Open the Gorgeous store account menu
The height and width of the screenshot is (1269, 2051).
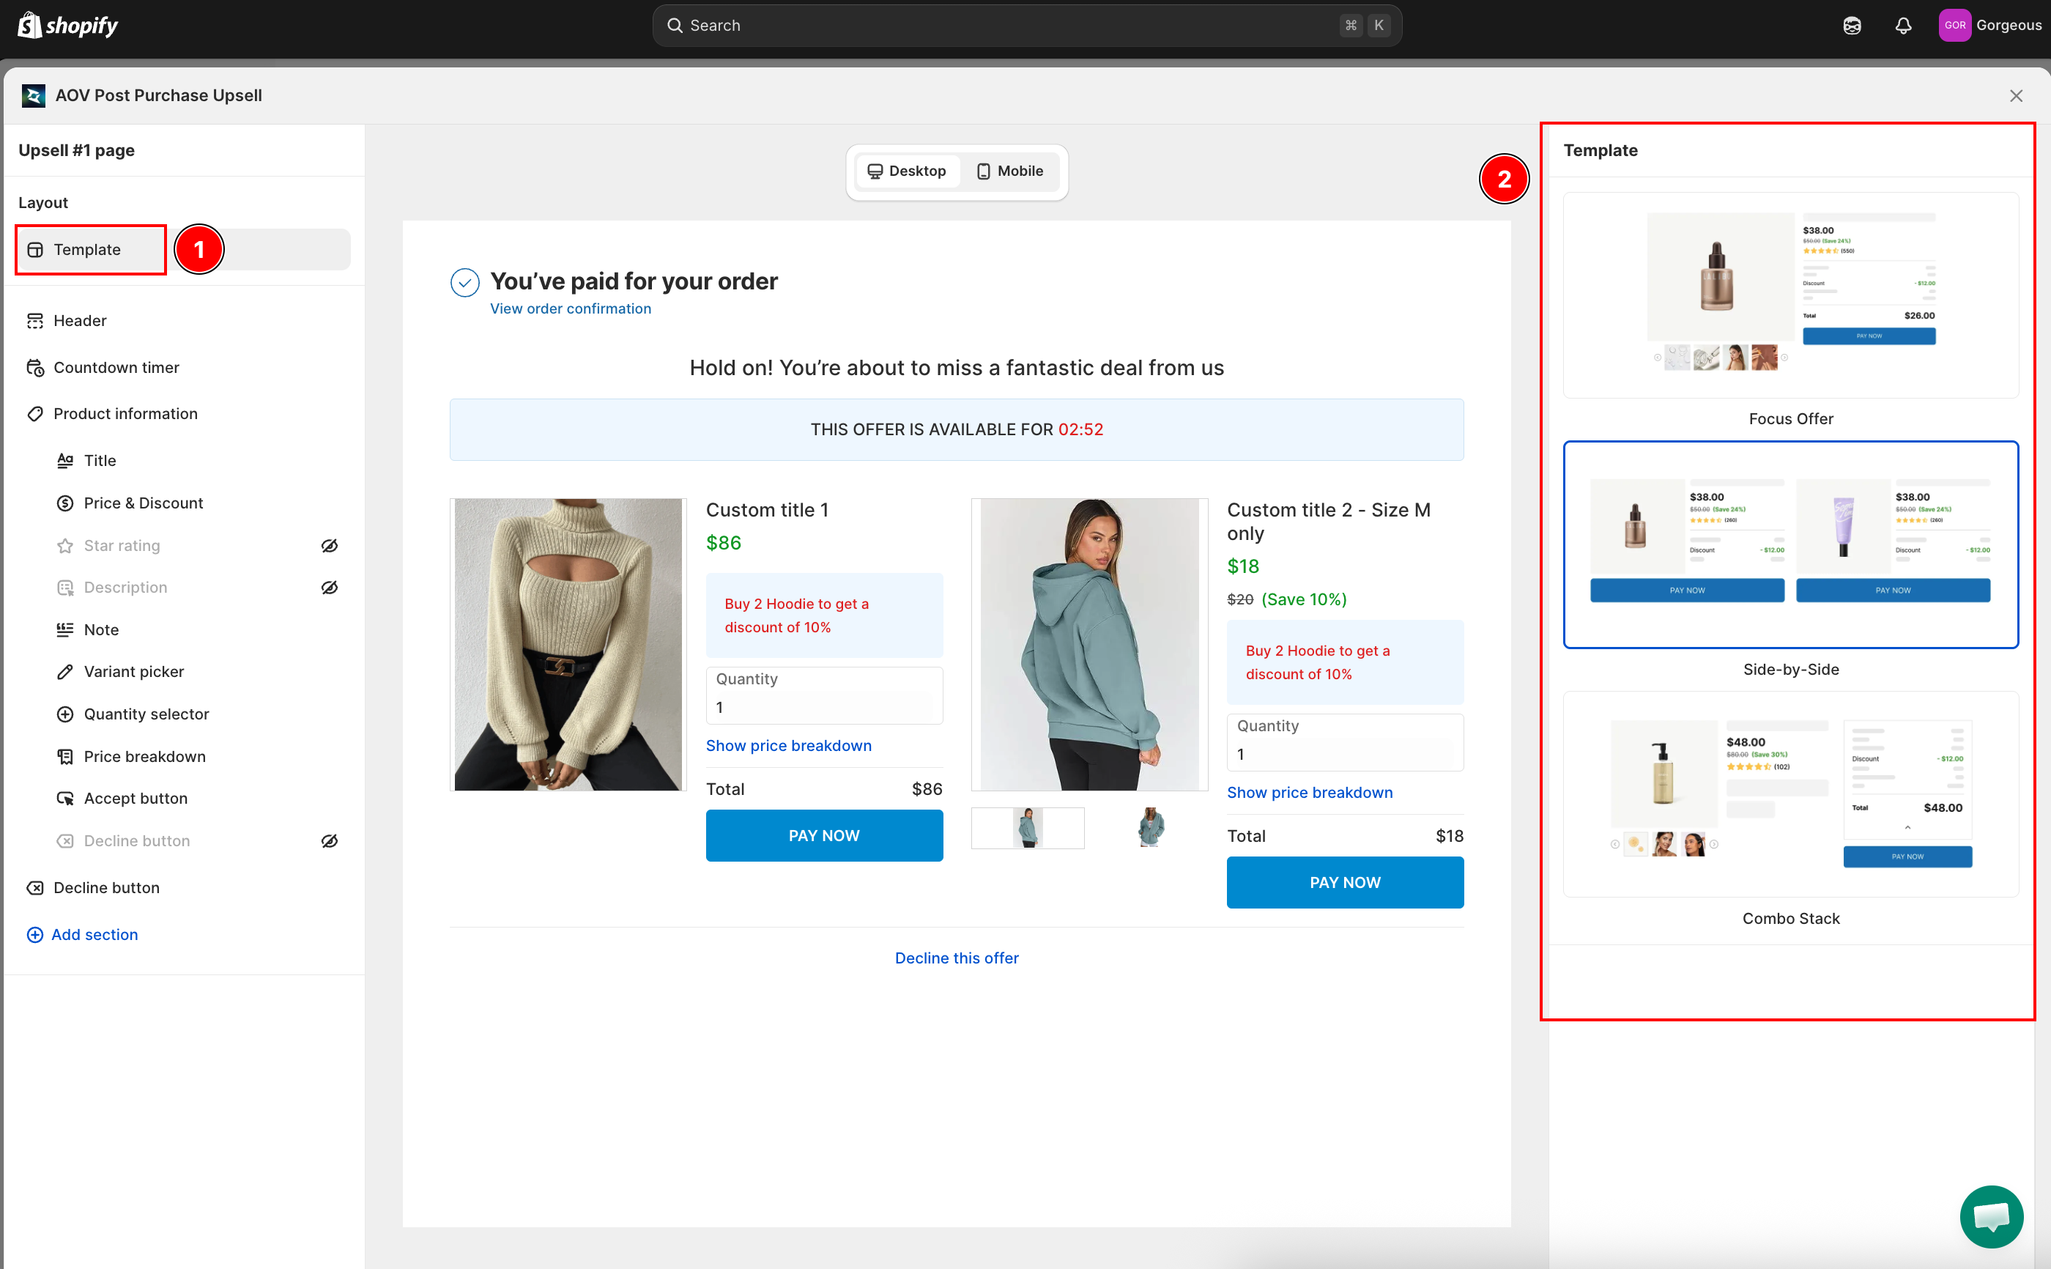[x=1989, y=25]
